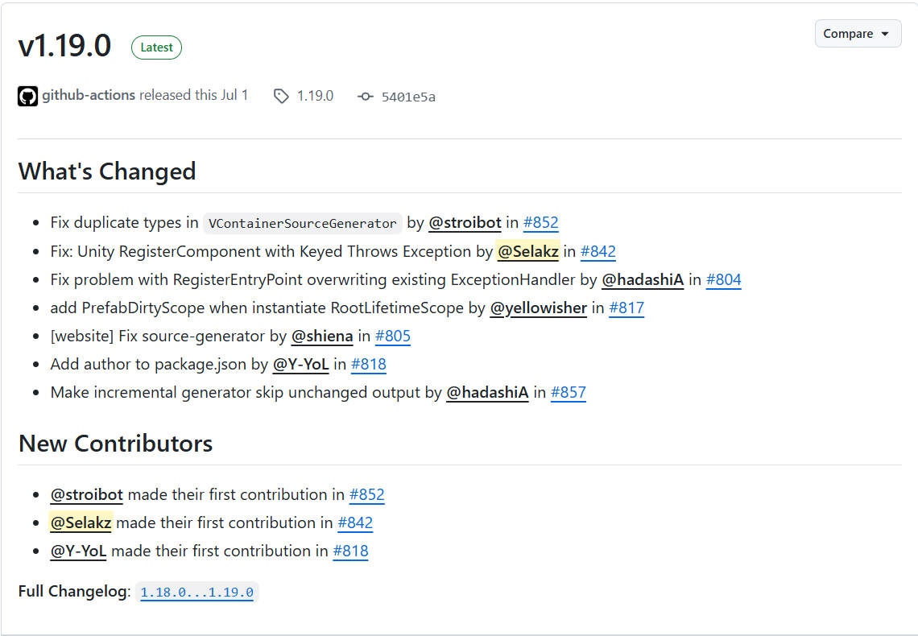Open @stroibot under New Contributors
Image resolution: width=918 pixels, height=636 pixels.
coord(87,495)
